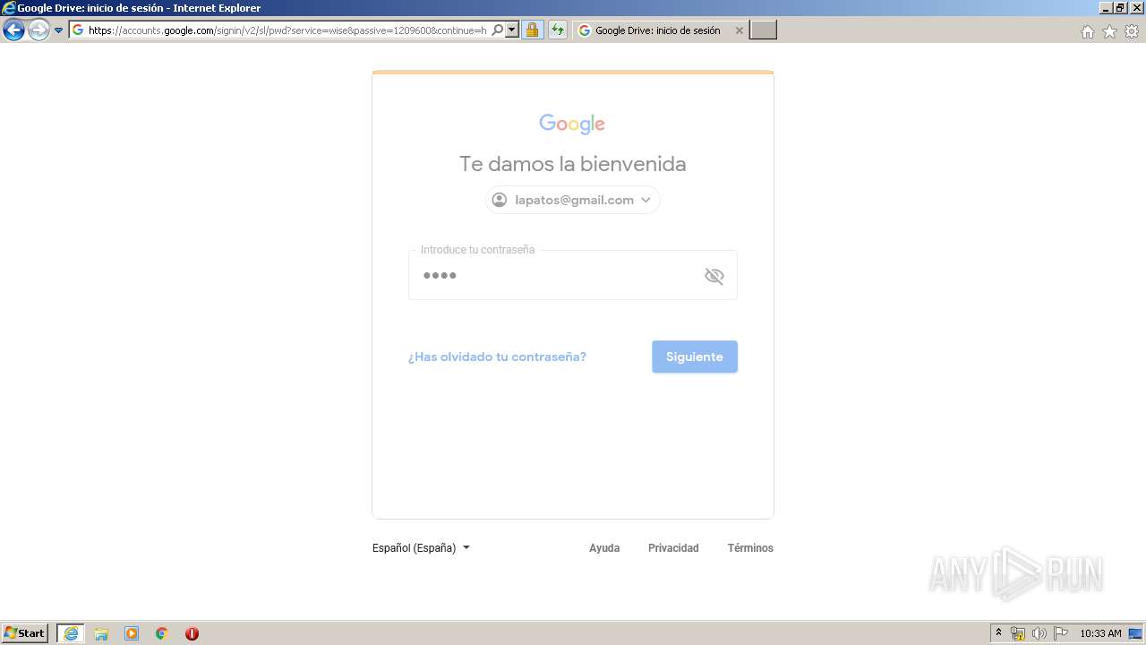The image size is (1146, 645).
Task: Click the red shield taskbar icon
Action: click(192, 633)
